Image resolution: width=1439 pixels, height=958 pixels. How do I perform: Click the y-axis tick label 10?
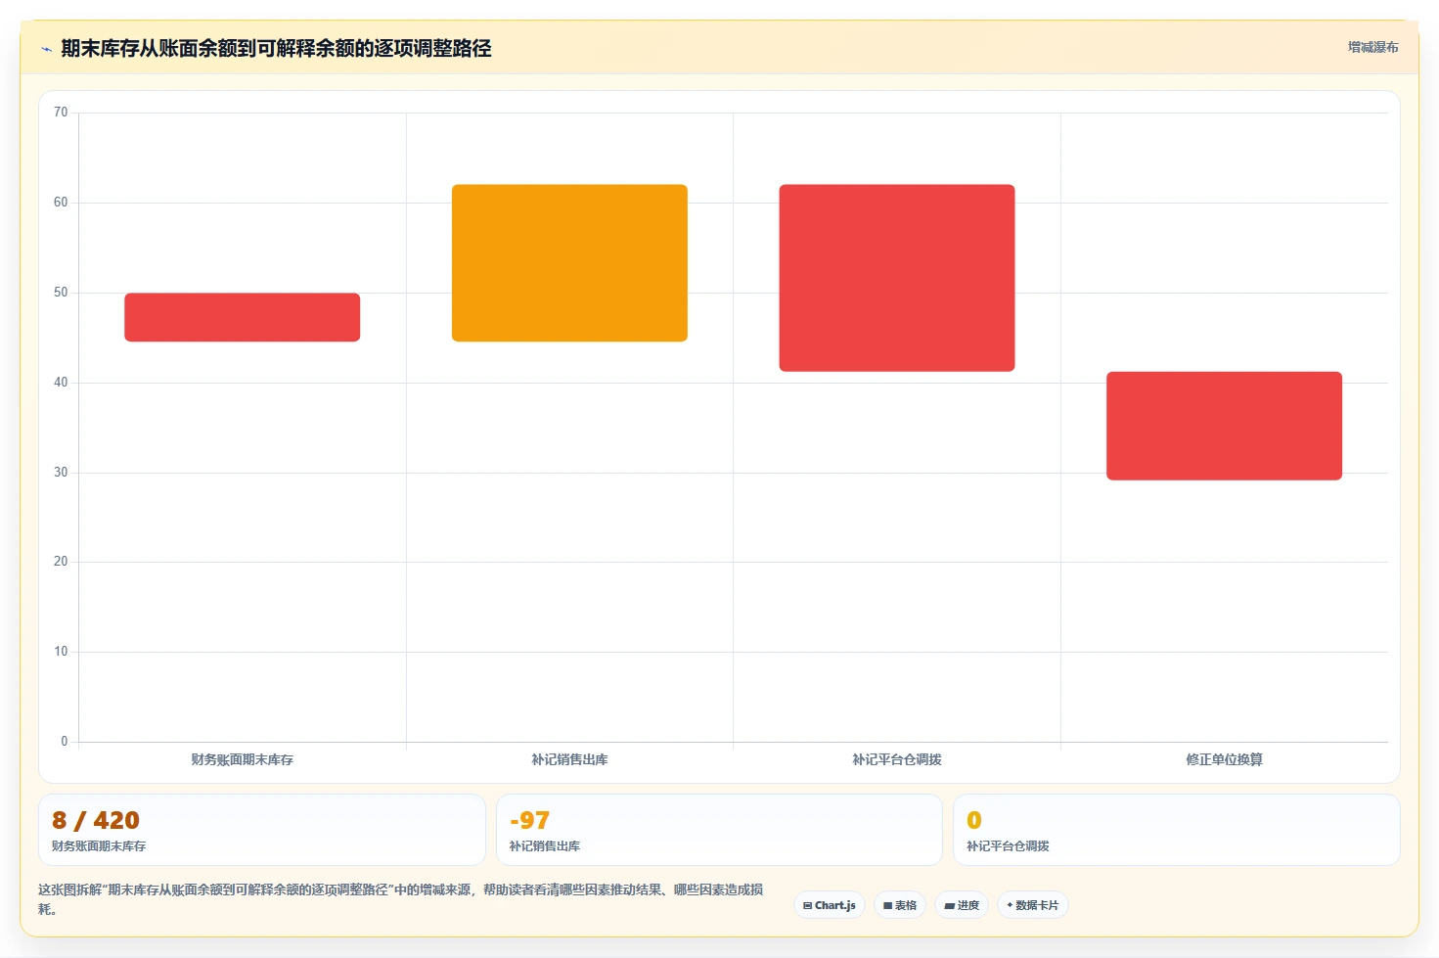pos(61,652)
